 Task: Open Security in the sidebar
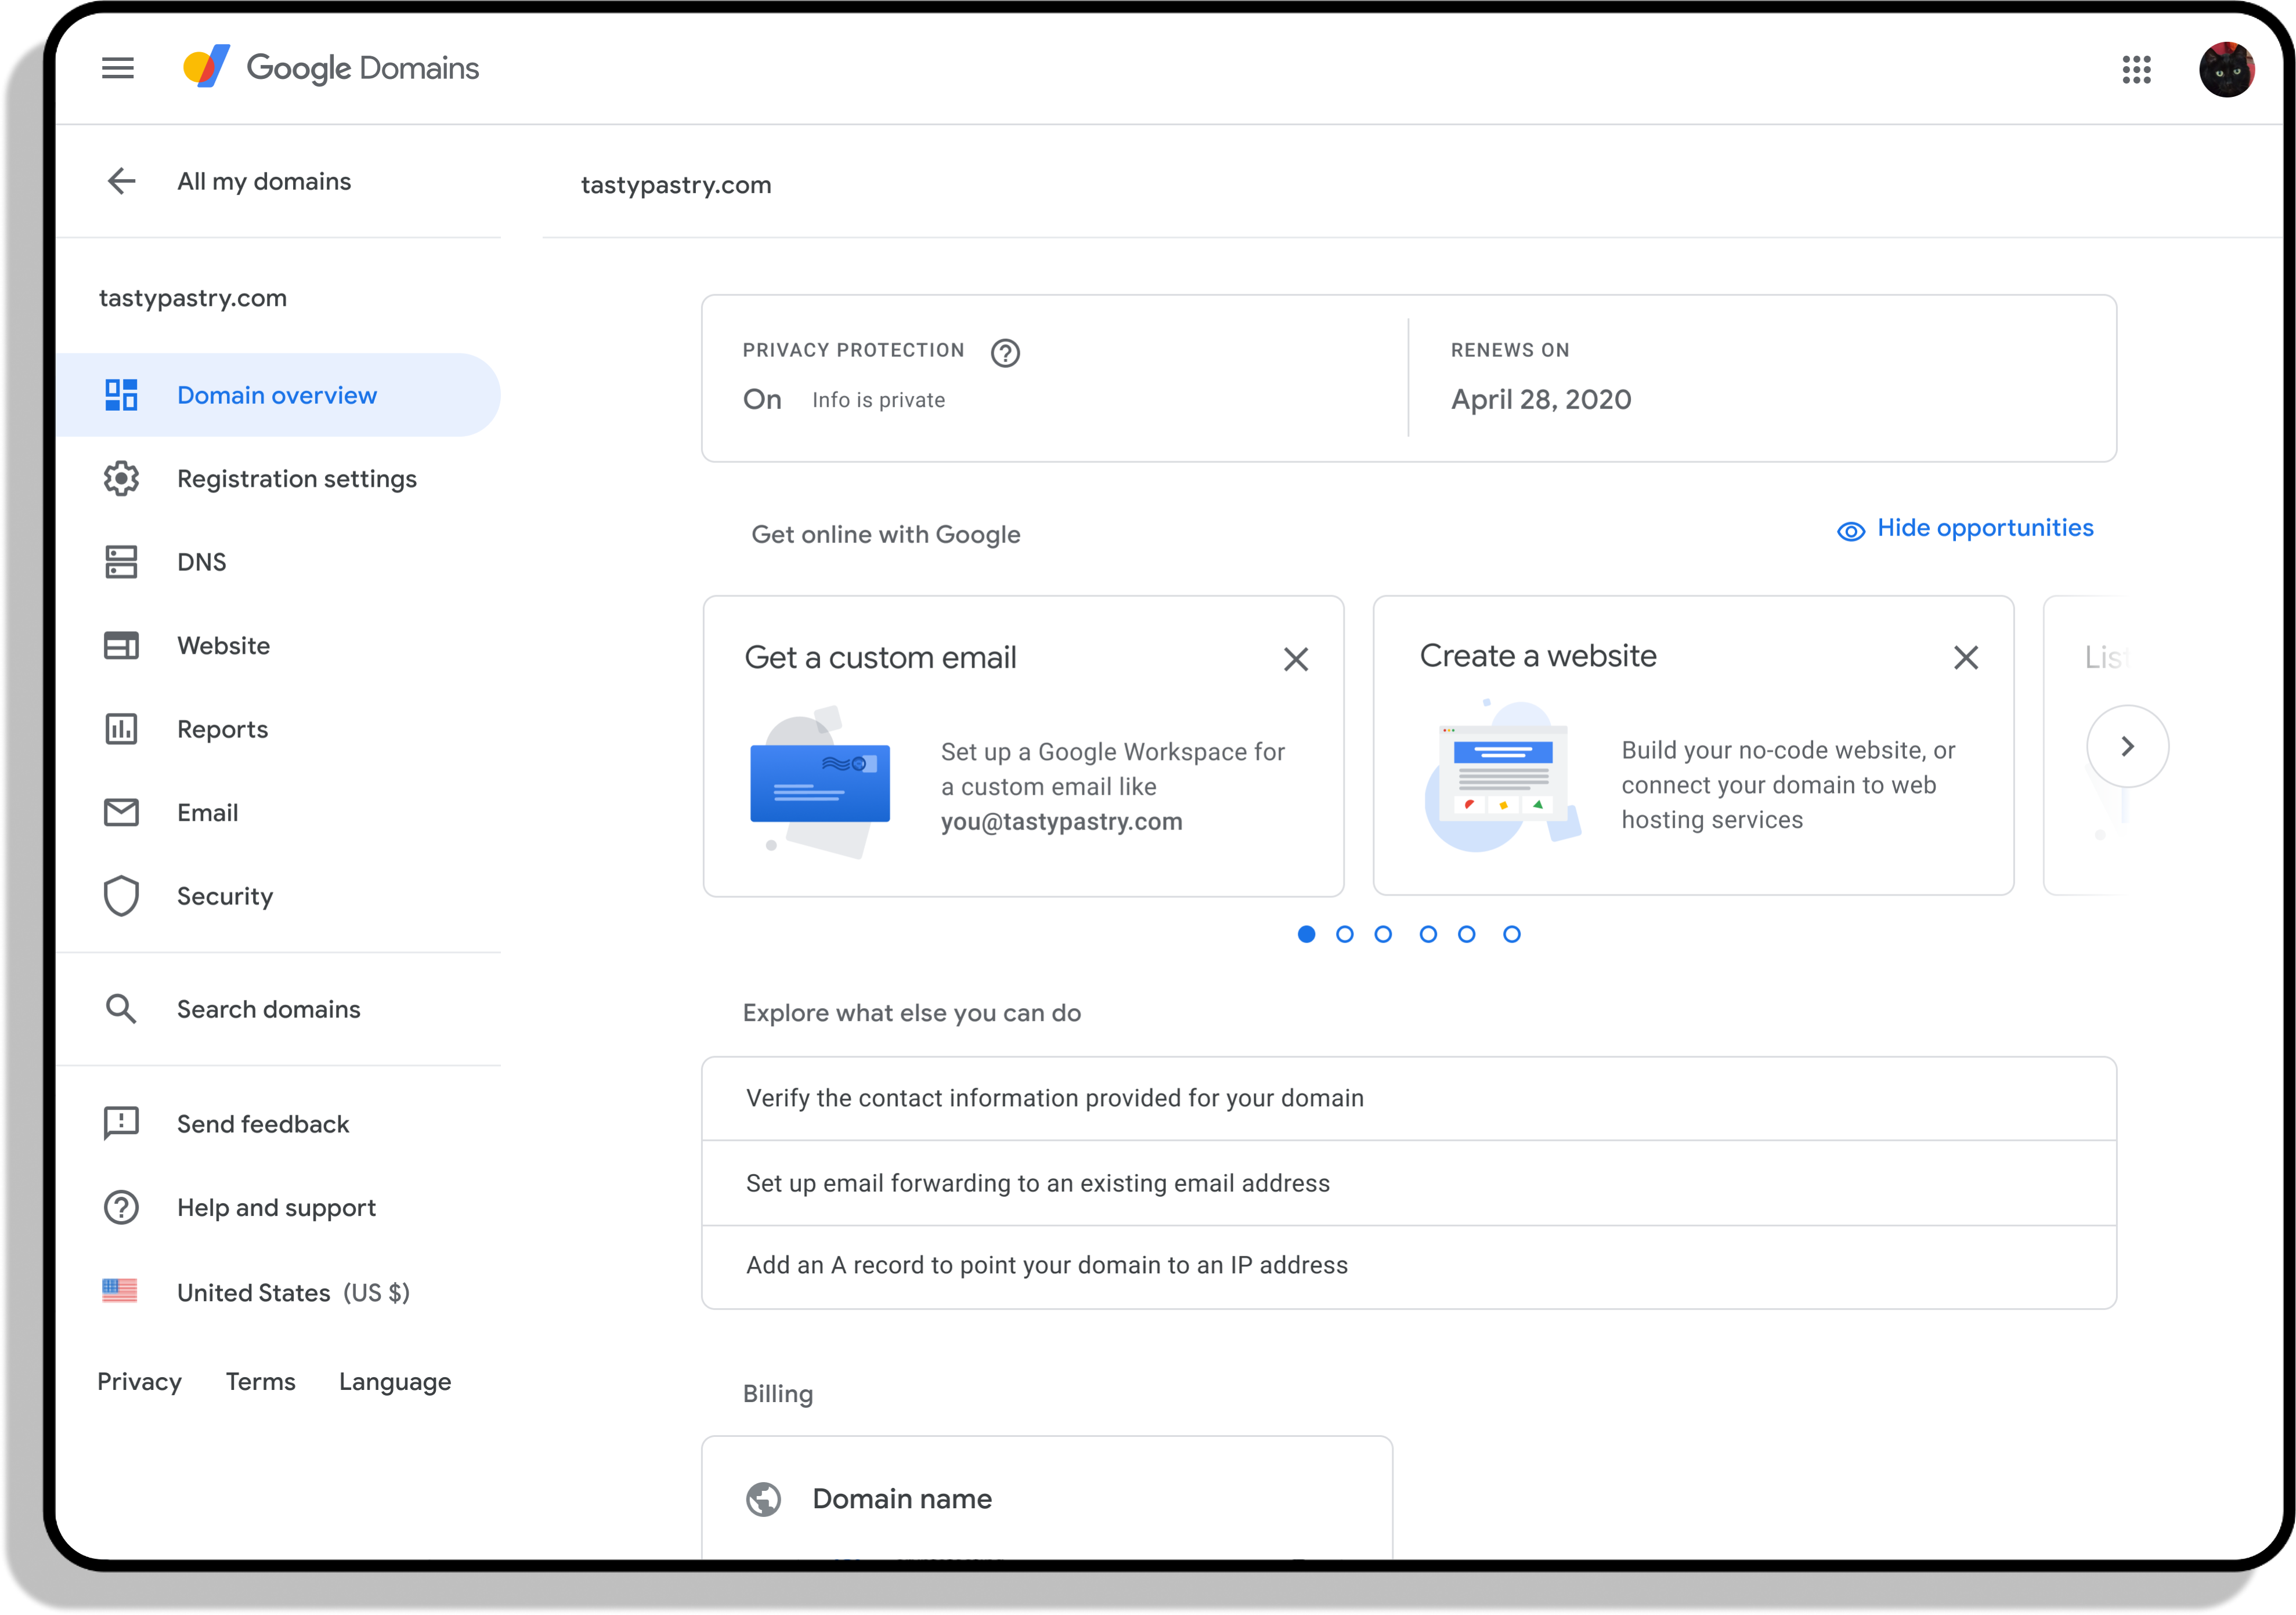(x=278, y=896)
